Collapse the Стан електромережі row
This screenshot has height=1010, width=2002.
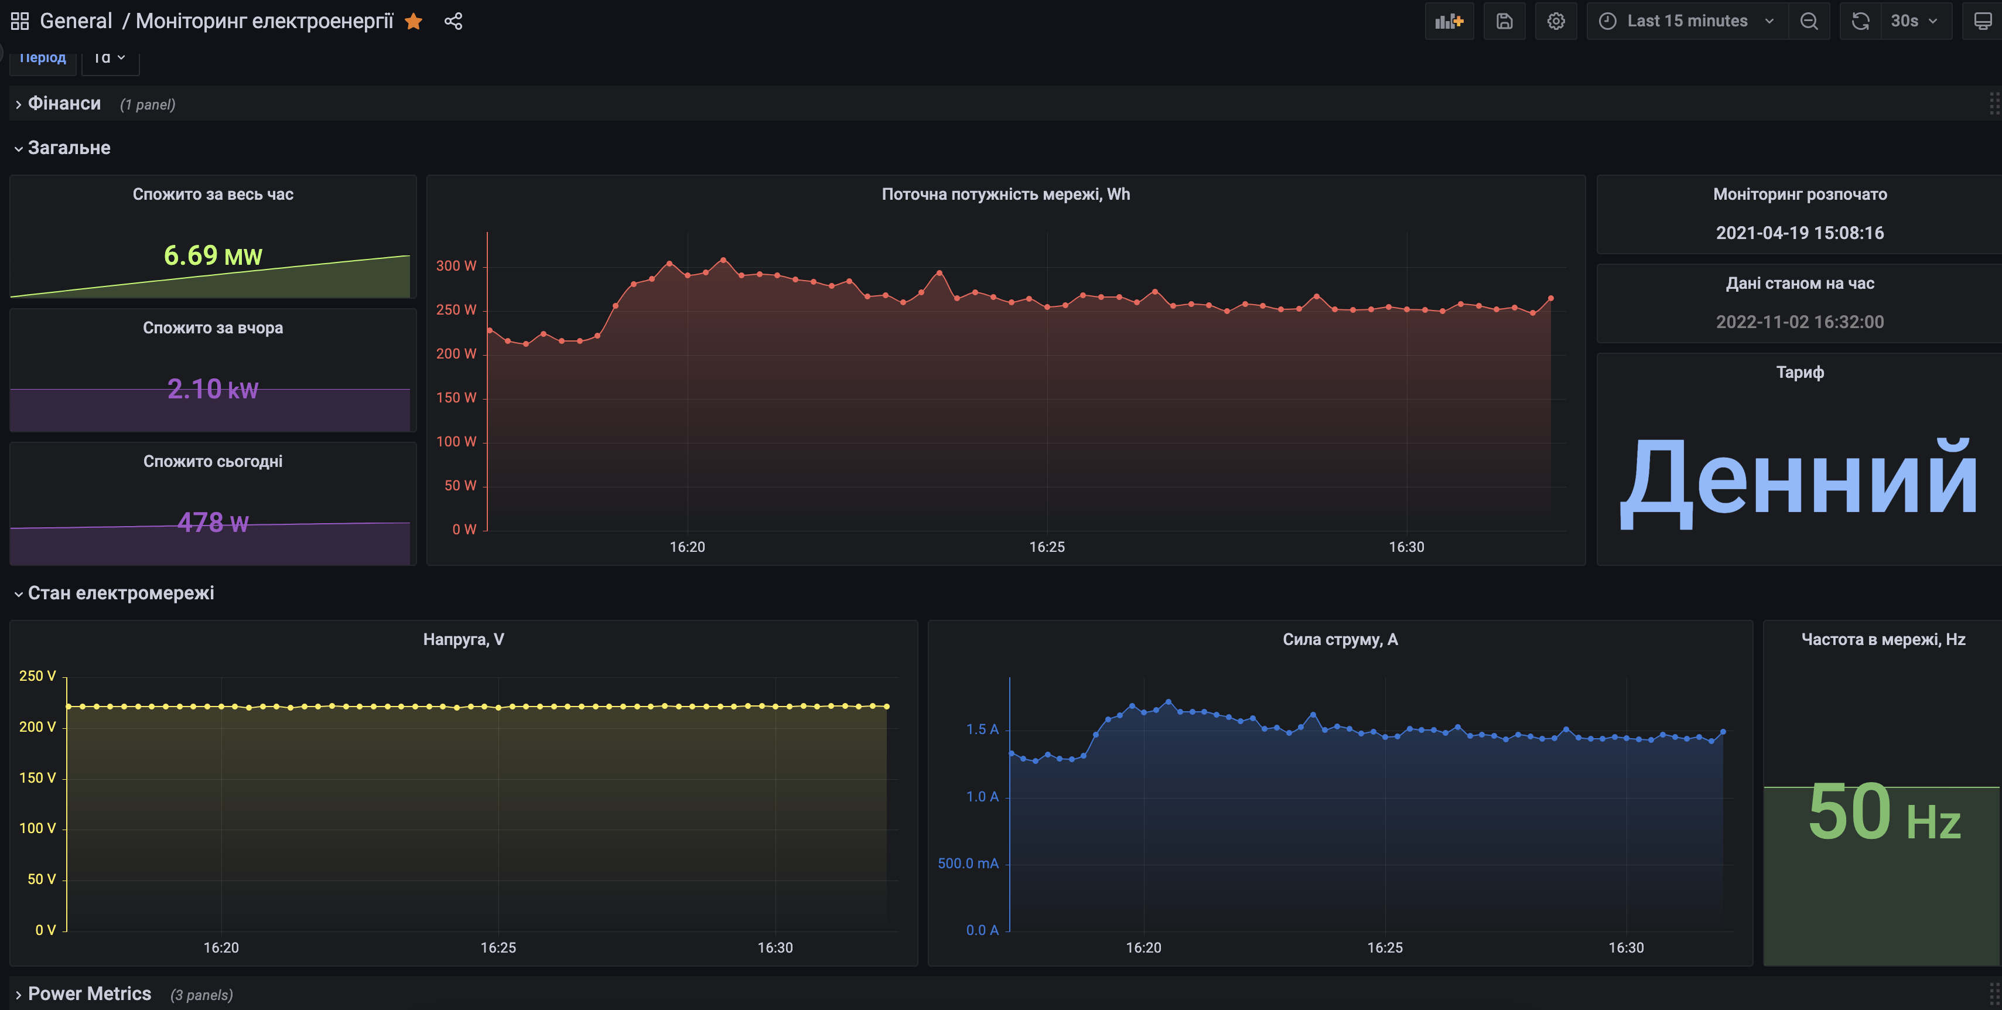click(121, 593)
